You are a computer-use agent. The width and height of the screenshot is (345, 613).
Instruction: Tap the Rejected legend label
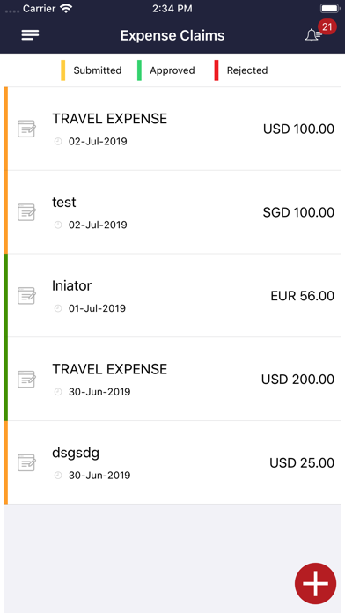pyautogui.click(x=247, y=70)
